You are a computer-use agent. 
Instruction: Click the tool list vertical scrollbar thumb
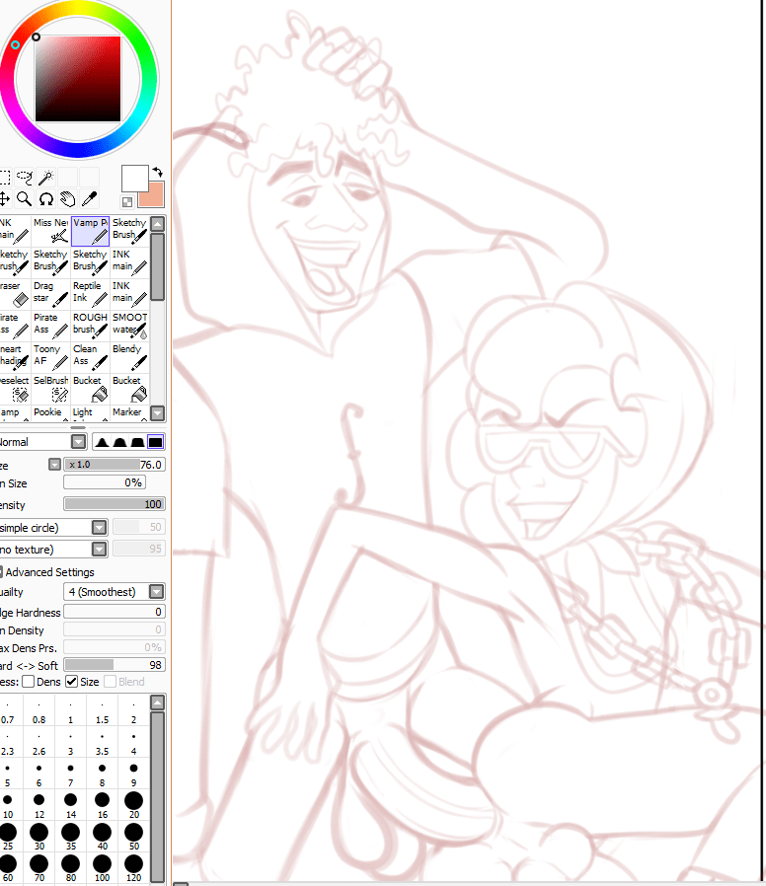(158, 266)
